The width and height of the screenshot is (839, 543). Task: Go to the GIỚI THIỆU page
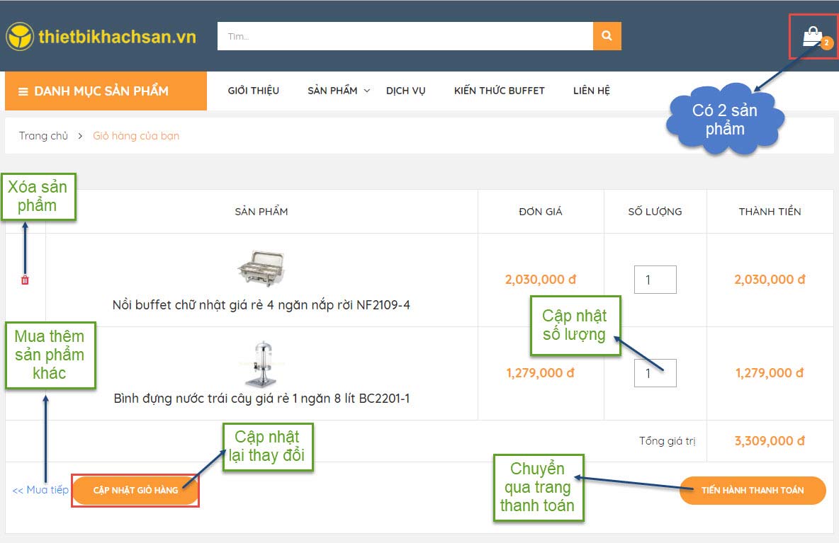click(x=253, y=91)
